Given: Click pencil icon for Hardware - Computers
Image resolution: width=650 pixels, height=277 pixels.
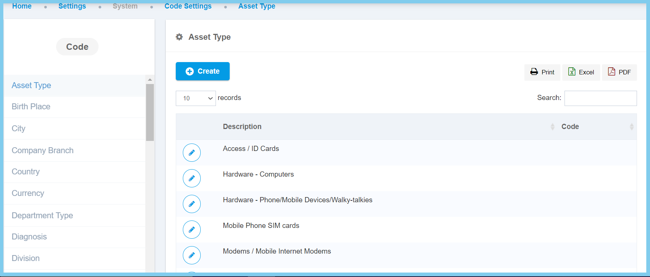Looking at the screenshot, I should click(x=192, y=178).
